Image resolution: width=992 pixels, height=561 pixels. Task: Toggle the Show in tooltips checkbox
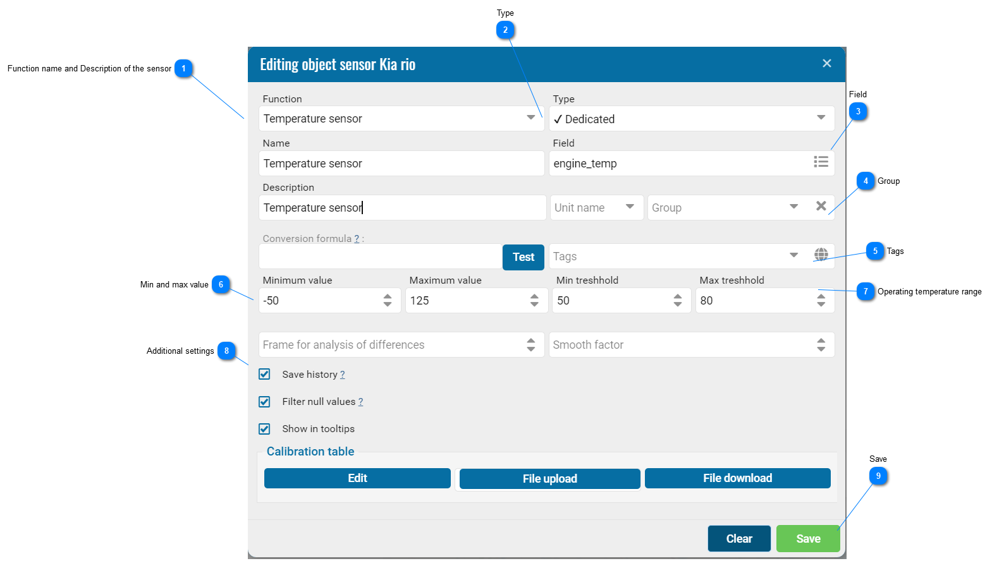pos(264,429)
